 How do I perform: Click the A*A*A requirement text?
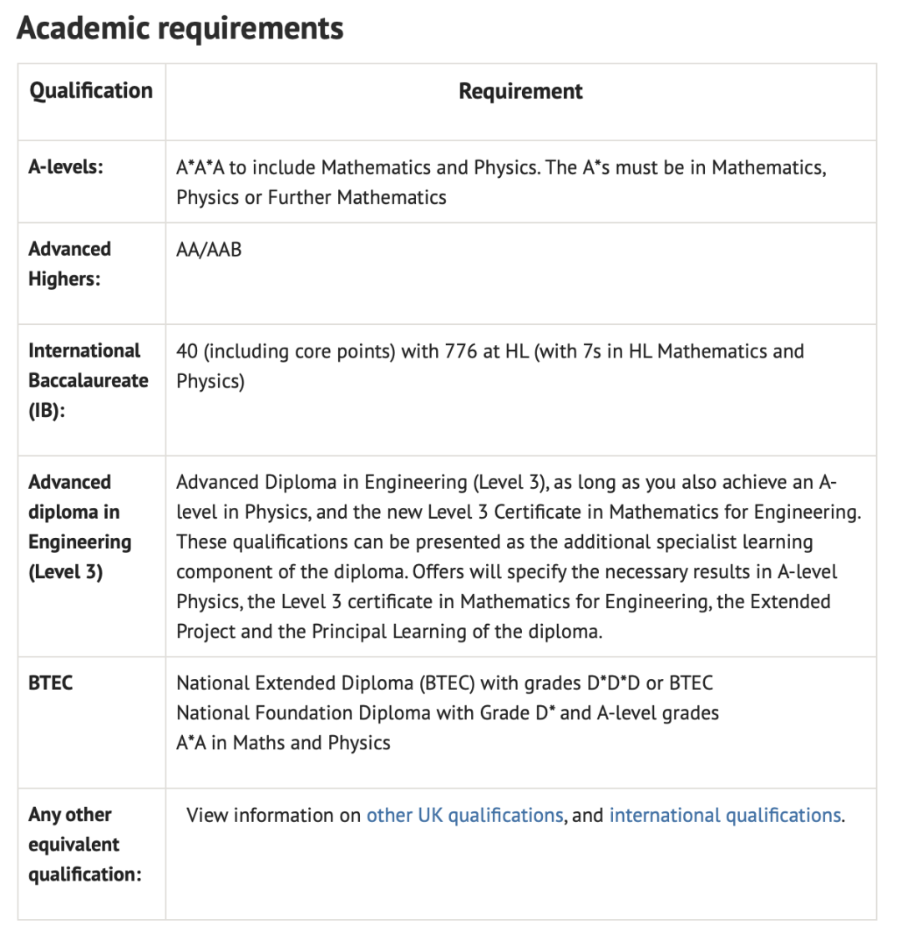(501, 182)
